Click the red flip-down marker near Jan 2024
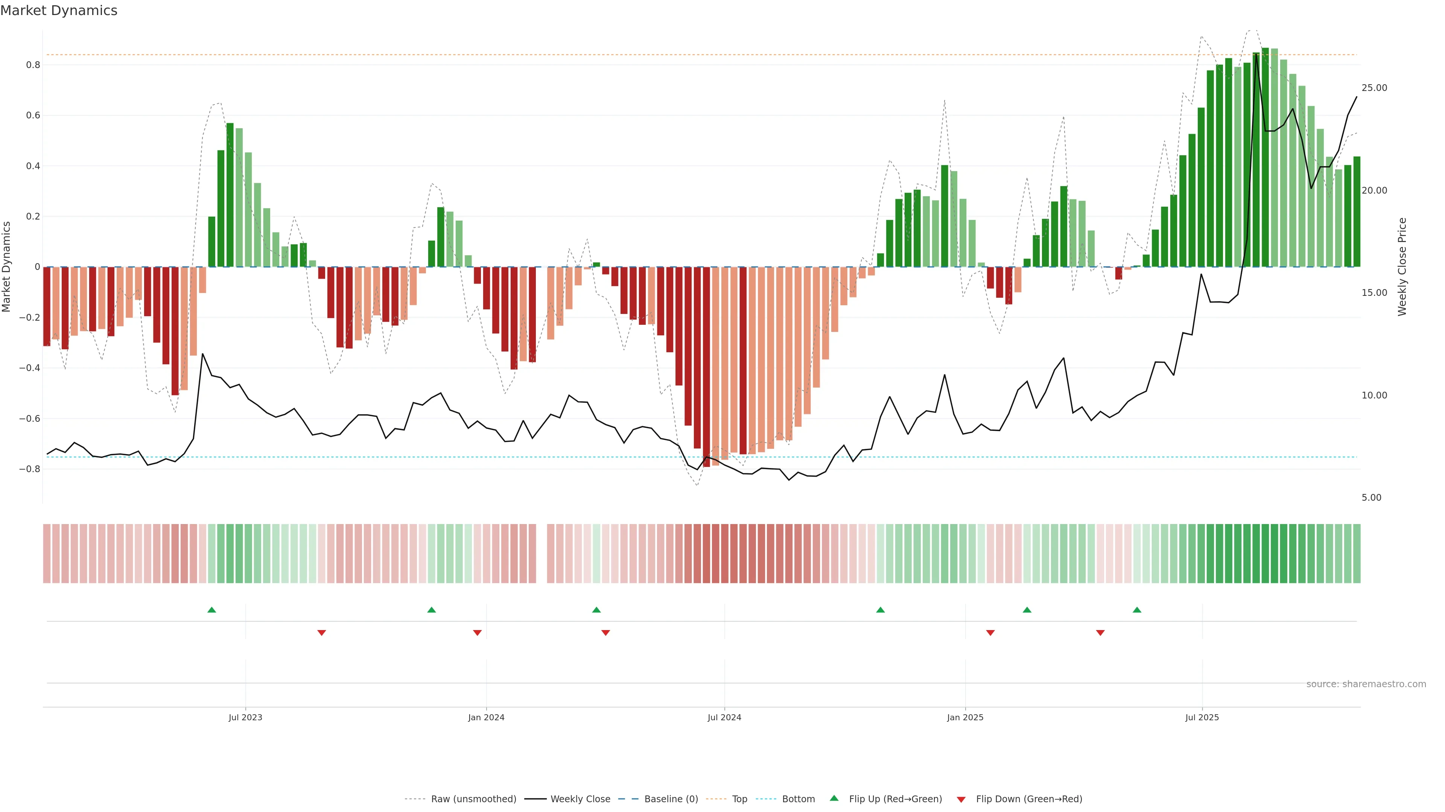1445x812 pixels. [478, 633]
